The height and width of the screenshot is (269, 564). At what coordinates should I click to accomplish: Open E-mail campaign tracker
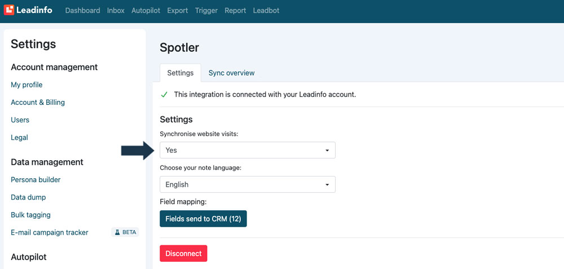[x=50, y=232]
